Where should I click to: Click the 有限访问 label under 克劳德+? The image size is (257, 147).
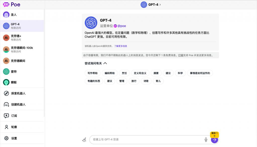[x=16, y=40]
